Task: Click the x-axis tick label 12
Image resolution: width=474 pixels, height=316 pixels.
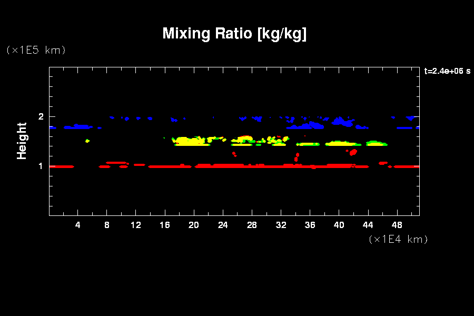Action: 136,225
